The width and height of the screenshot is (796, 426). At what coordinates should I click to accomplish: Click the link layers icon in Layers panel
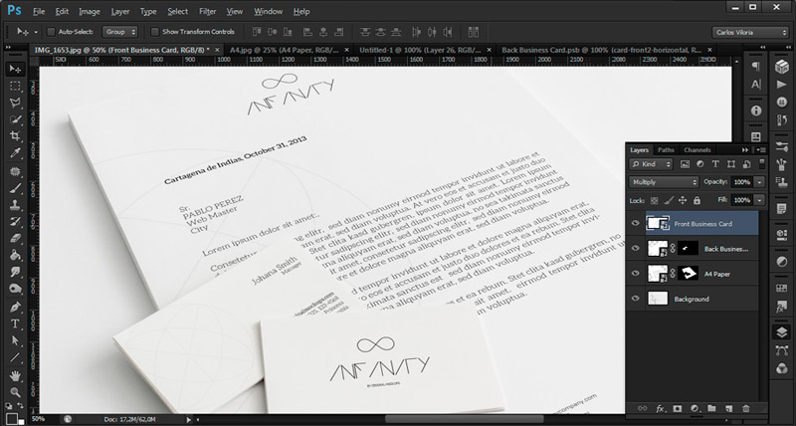[643, 408]
